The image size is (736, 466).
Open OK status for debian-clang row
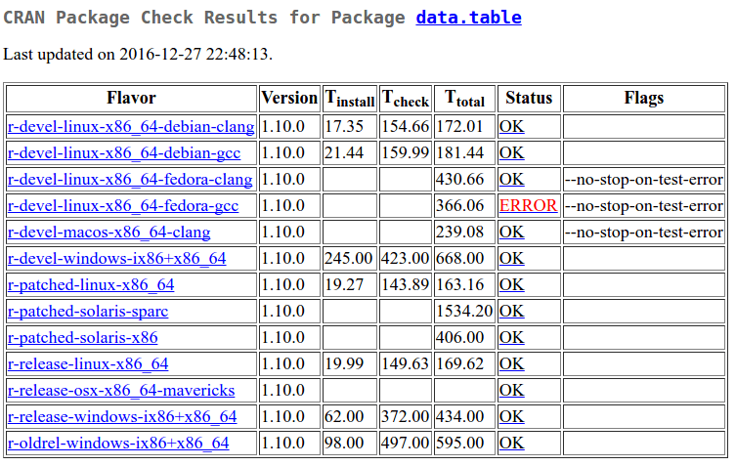pos(511,127)
